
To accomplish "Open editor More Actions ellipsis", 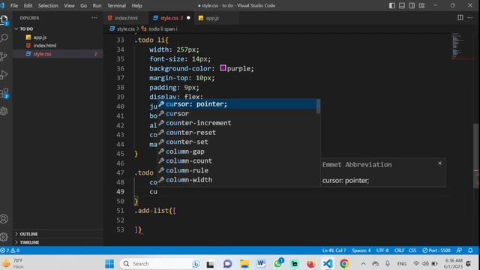I will 470,18.
